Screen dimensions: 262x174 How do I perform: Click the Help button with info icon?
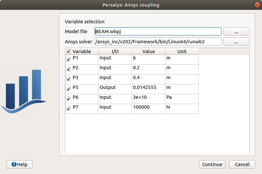coord(20,164)
